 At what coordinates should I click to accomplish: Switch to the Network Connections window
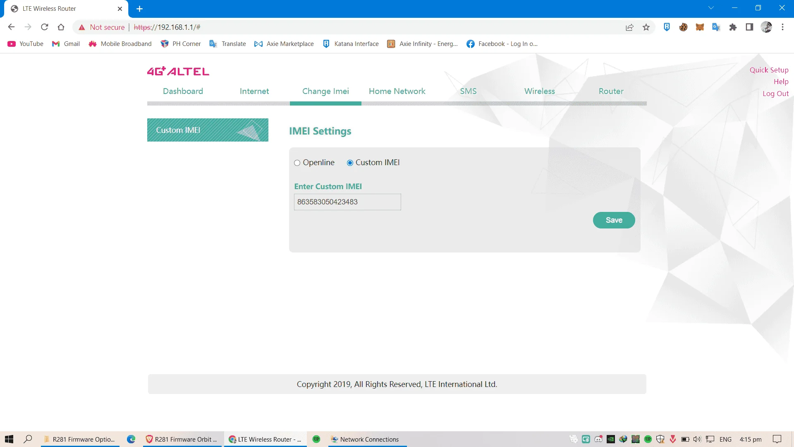click(x=368, y=439)
